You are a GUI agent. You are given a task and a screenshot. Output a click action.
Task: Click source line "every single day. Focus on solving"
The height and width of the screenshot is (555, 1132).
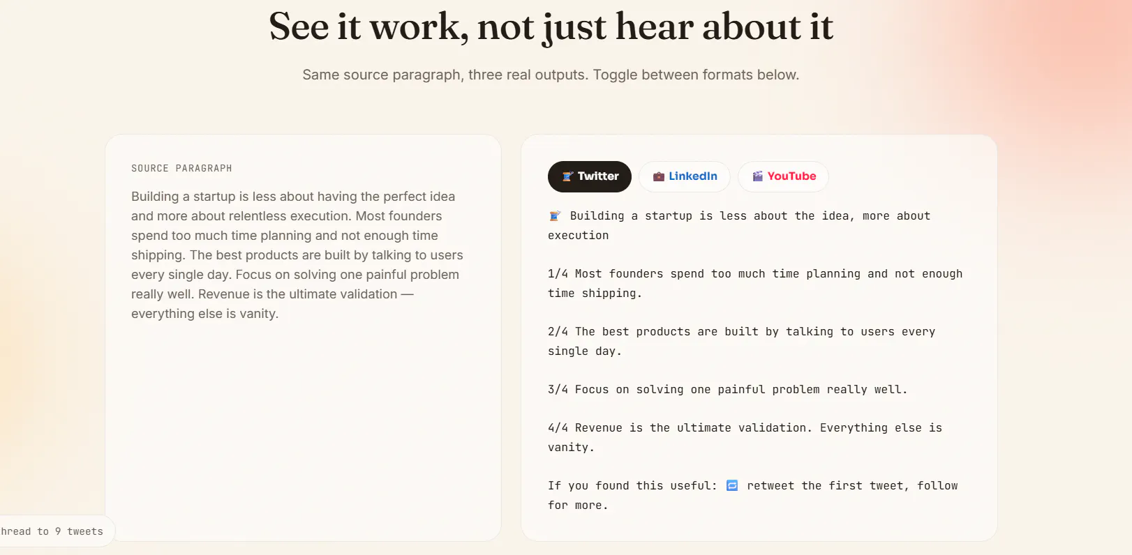point(227,275)
